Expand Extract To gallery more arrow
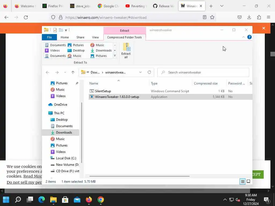Screen dimensions: 275x206 (x=115, y=56)
